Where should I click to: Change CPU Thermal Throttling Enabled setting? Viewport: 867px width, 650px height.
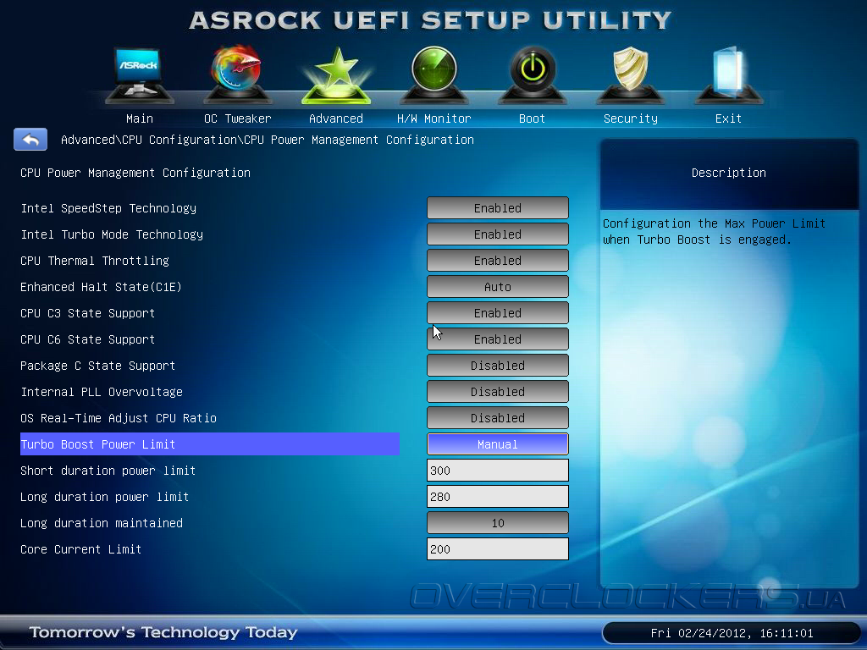[x=498, y=261]
